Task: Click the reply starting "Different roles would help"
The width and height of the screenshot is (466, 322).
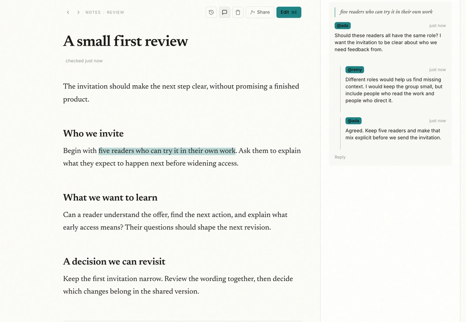Action: 394,90
